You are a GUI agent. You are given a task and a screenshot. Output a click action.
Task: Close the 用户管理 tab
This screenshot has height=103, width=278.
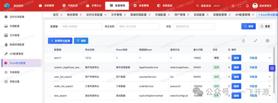[188, 15]
